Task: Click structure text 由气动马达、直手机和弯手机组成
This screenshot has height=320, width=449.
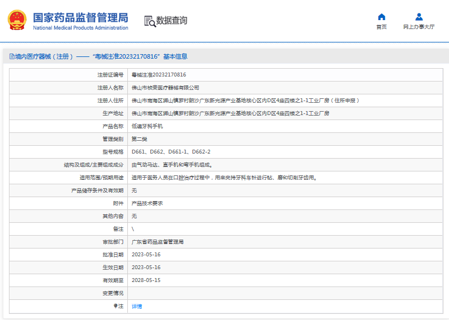Action: click(x=172, y=165)
